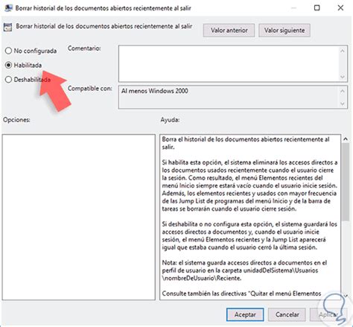
Task: Click the help note starting "Nota: el sistema guarda"
Action: click(x=244, y=270)
